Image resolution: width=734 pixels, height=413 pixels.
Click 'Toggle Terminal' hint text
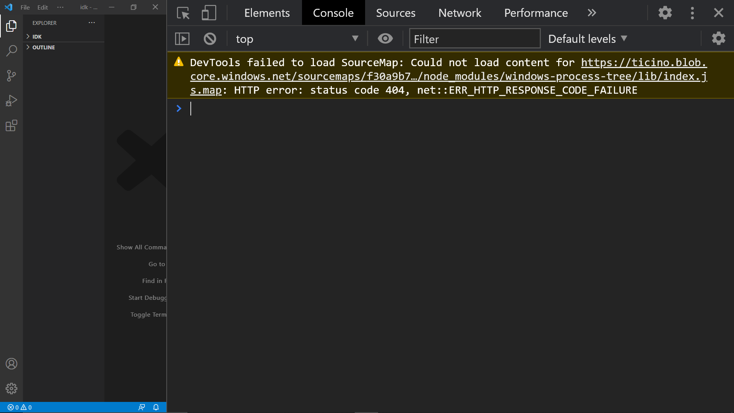pyautogui.click(x=148, y=315)
